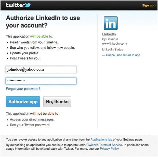Choose Cancel, and return to app

point(121,55)
